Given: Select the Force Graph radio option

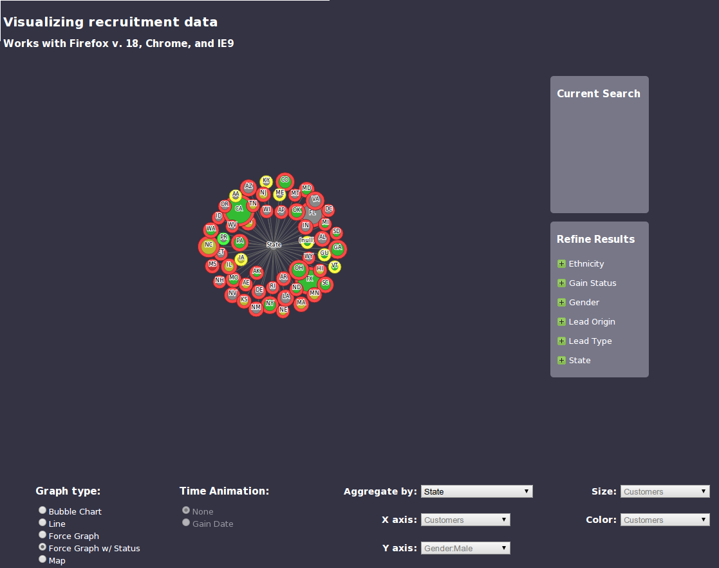Looking at the screenshot, I should click(42, 535).
